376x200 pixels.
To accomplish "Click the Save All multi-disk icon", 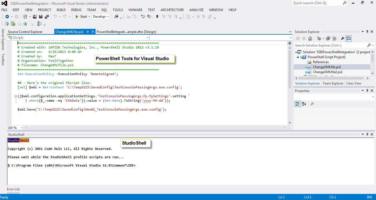I will tap(47, 17).
